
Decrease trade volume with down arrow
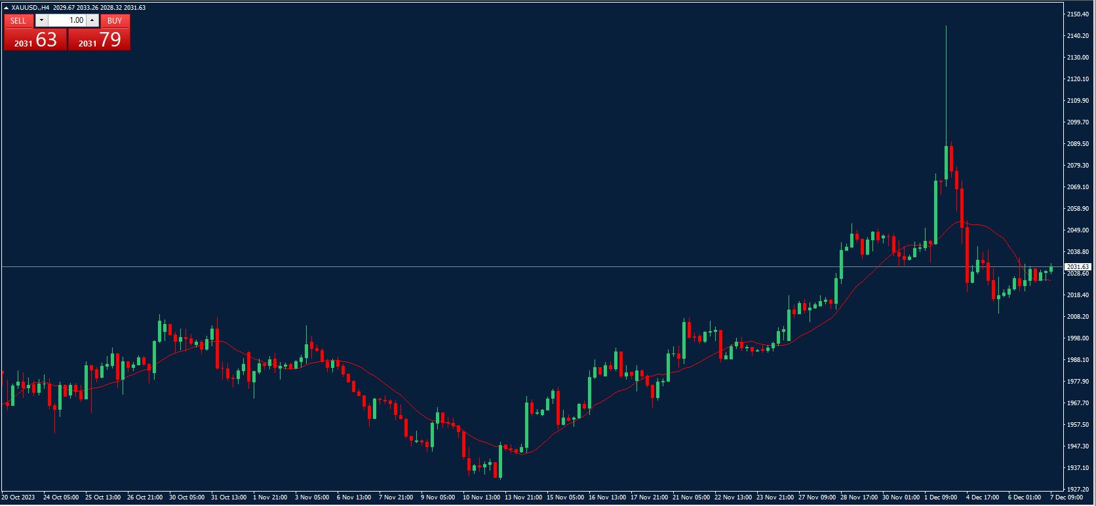41,21
